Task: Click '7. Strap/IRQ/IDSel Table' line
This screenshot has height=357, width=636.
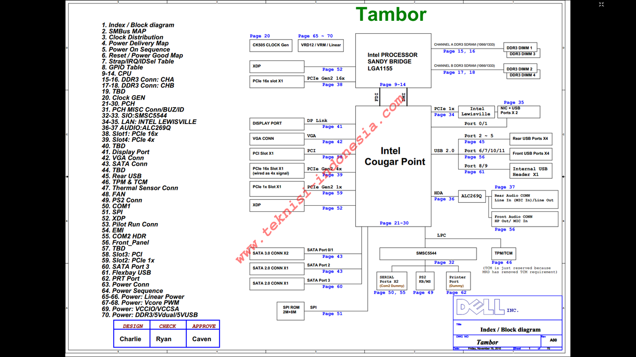Action: point(138,61)
